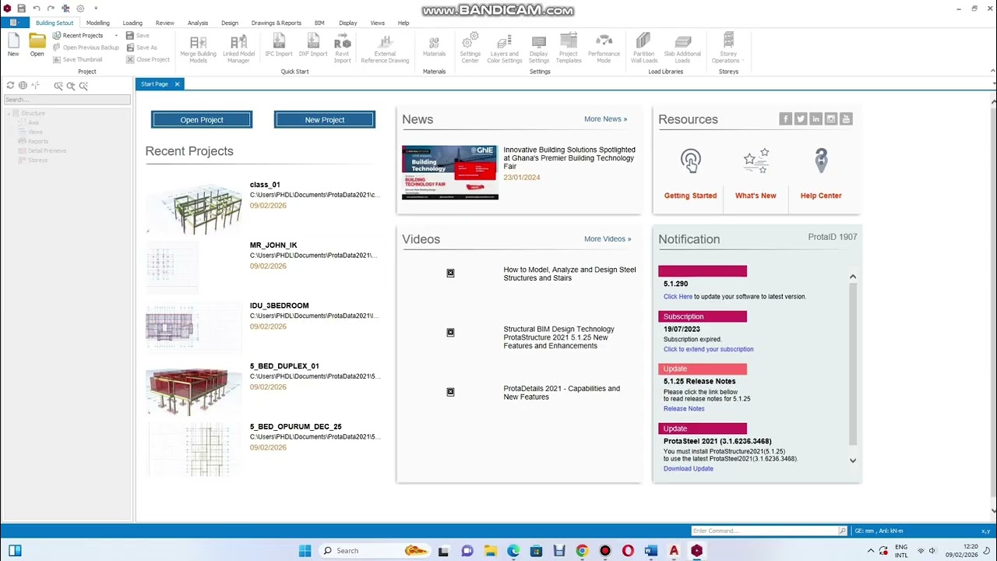Collapse the ribbon with the chevron

(992, 71)
